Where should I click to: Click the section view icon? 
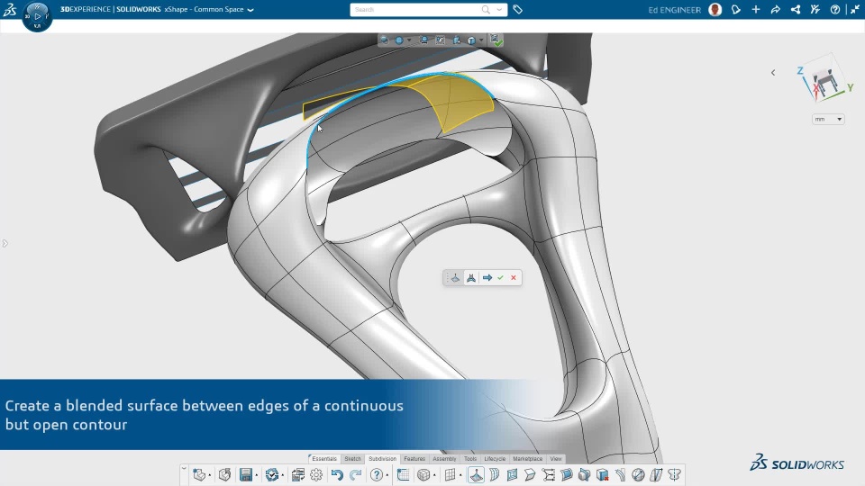pyautogui.click(x=457, y=40)
